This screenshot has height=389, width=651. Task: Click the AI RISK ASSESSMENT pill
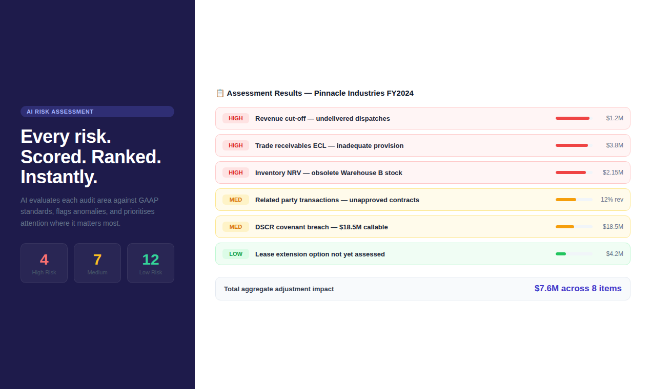pyautogui.click(x=97, y=112)
